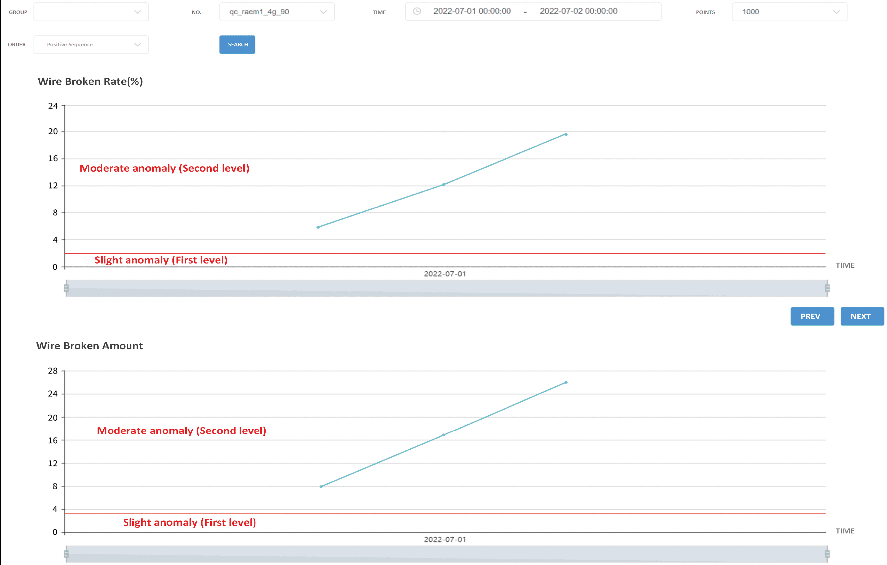The height and width of the screenshot is (565, 887).
Task: Click right handle of Wire Broken Rate zoom slider
Action: click(827, 288)
